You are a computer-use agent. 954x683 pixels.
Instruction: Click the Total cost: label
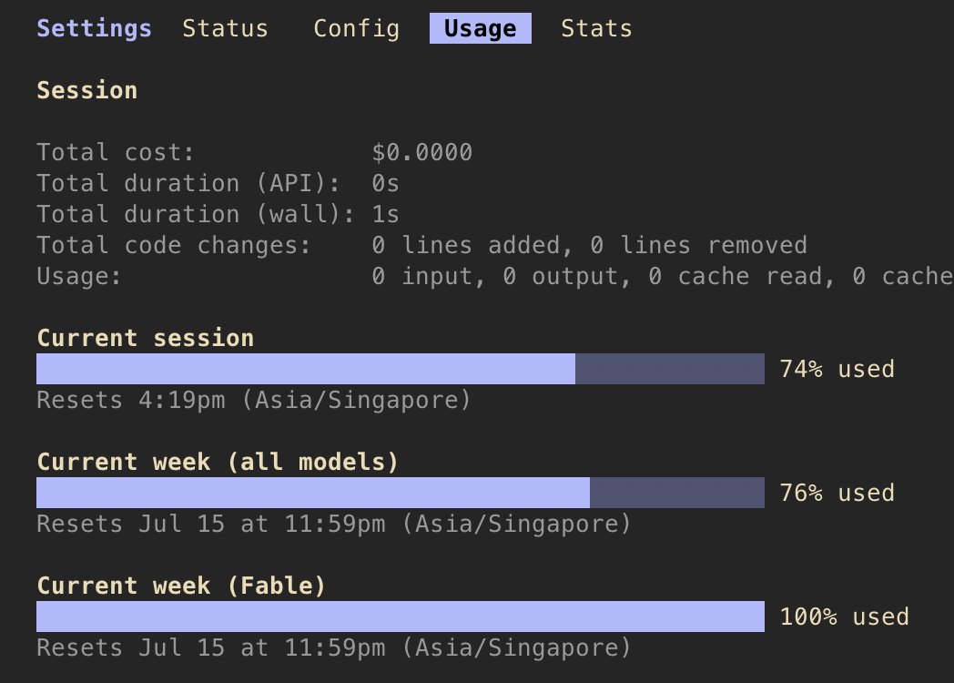116,152
